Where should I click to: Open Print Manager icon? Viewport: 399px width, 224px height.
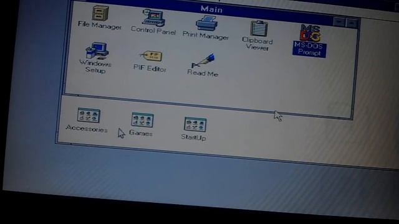click(x=207, y=24)
